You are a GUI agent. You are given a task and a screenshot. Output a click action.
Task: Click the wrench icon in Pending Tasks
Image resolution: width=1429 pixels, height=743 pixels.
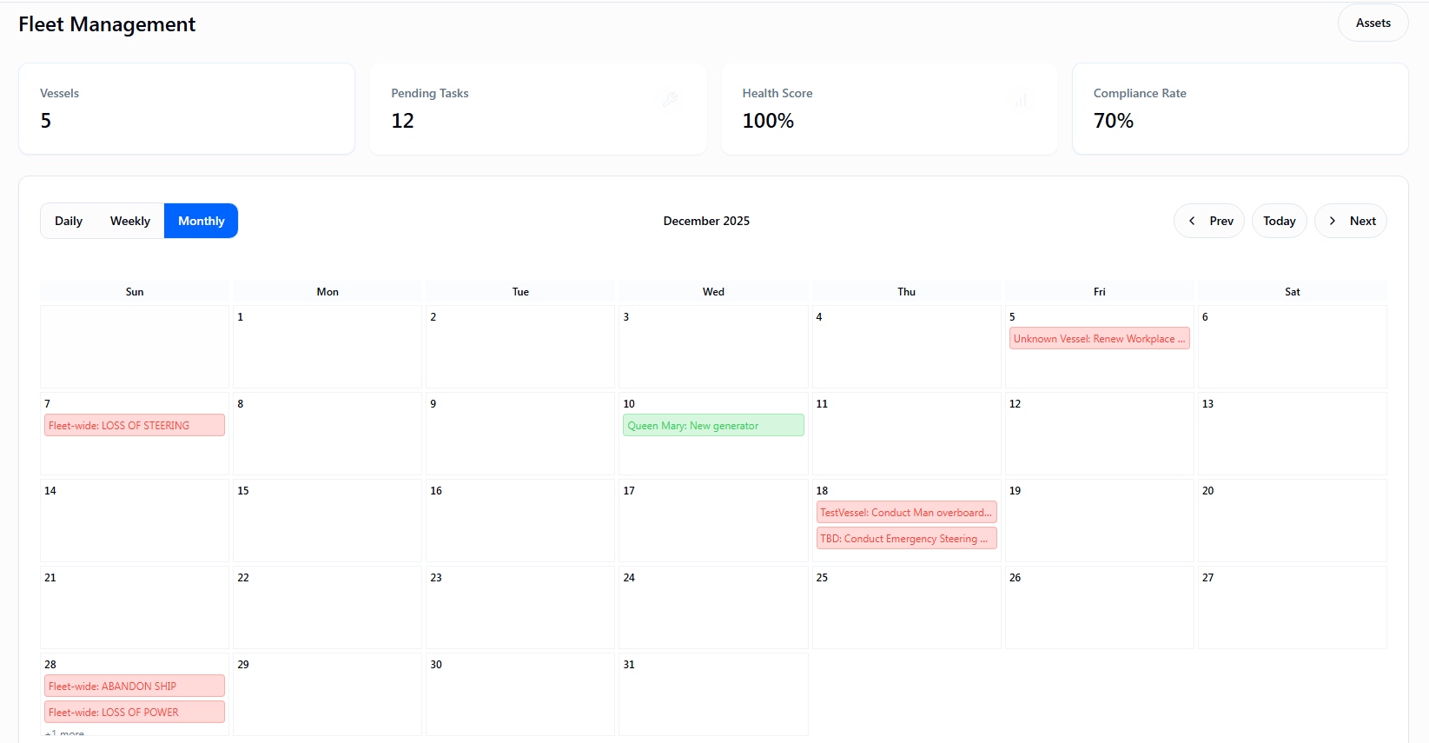[x=670, y=100]
